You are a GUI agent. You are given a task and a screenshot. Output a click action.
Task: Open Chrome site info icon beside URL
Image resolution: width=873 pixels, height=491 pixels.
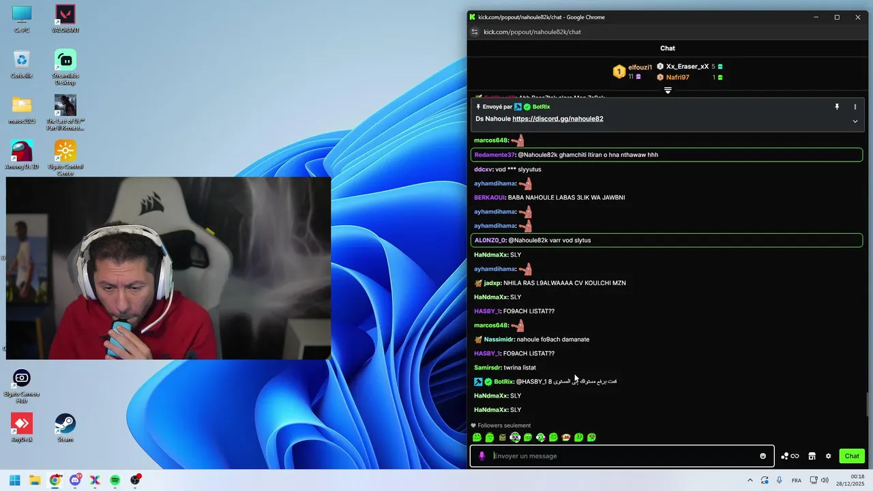pos(475,32)
